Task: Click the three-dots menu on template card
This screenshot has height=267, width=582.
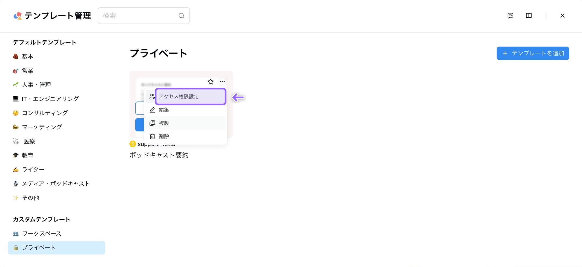Action: click(x=222, y=82)
